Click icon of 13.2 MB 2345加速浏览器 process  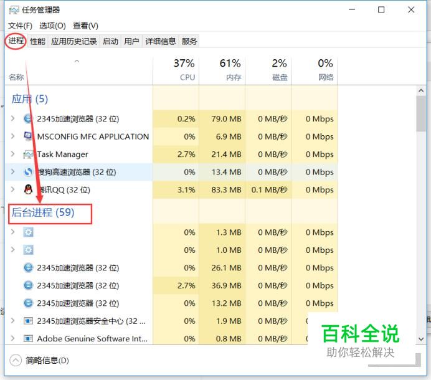pyautogui.click(x=28, y=303)
